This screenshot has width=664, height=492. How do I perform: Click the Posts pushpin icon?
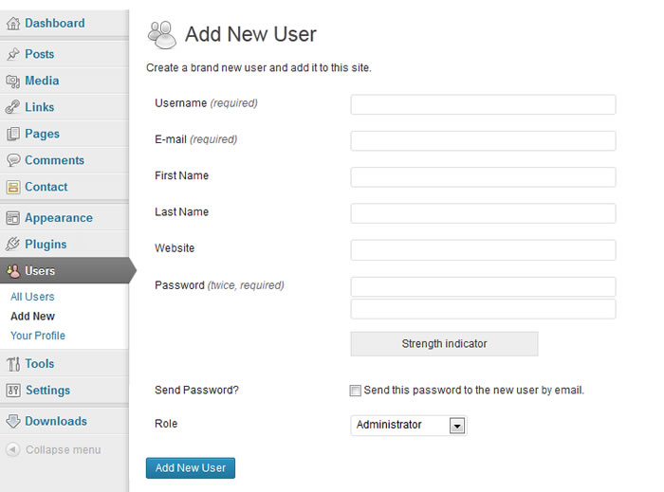[x=13, y=55]
